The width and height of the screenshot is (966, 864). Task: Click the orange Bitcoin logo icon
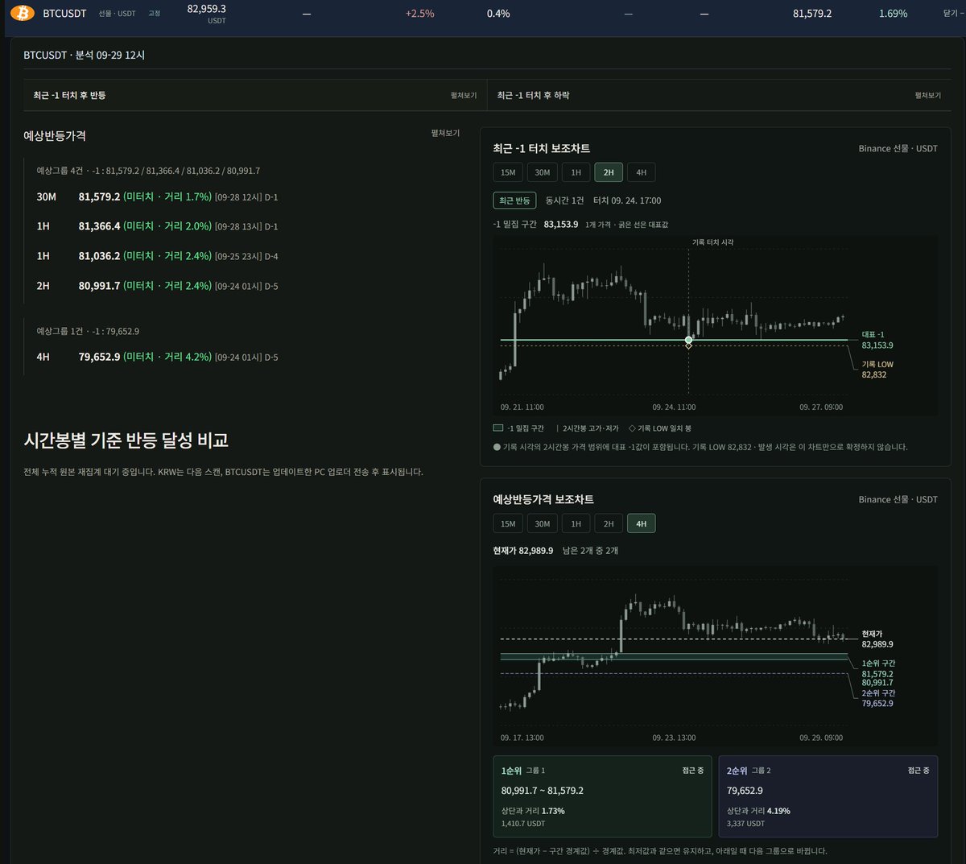click(x=22, y=13)
